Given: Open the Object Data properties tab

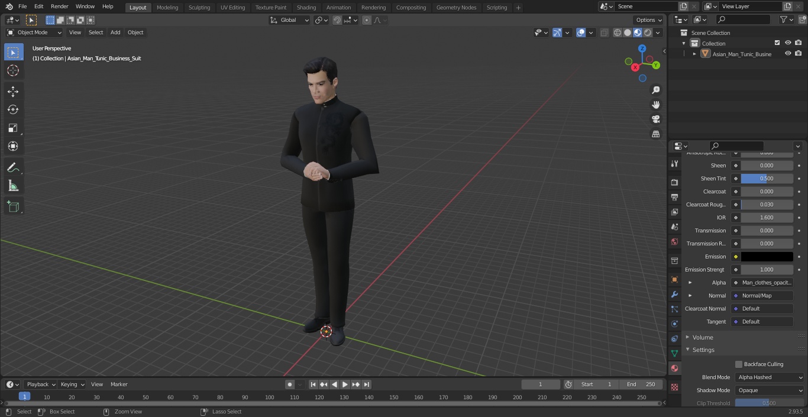Looking at the screenshot, I should click(674, 353).
